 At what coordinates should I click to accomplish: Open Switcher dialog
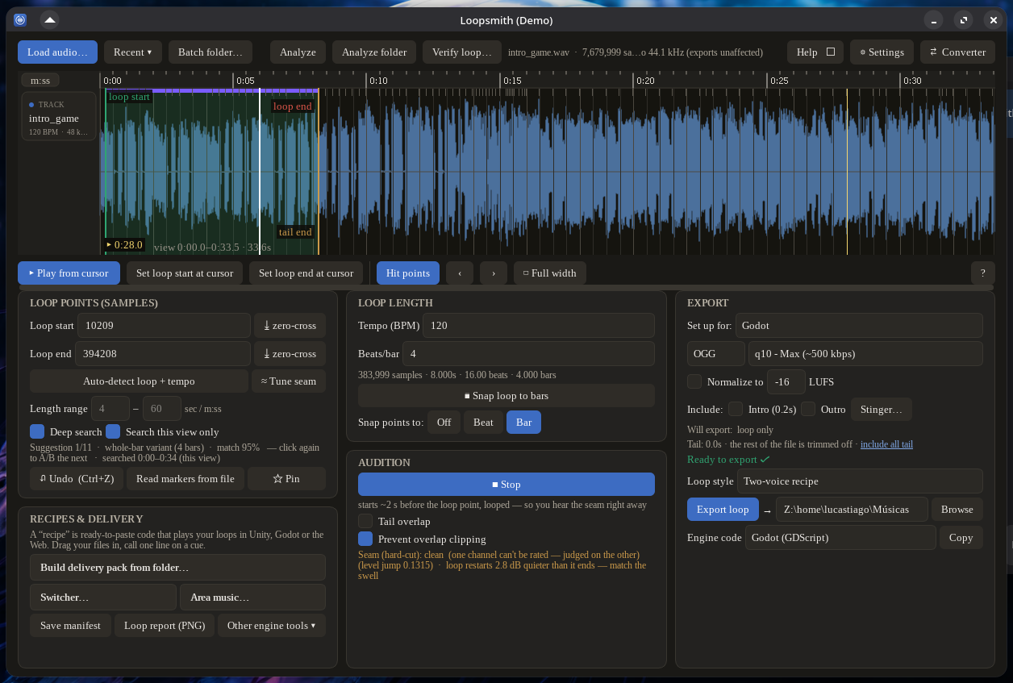click(103, 597)
